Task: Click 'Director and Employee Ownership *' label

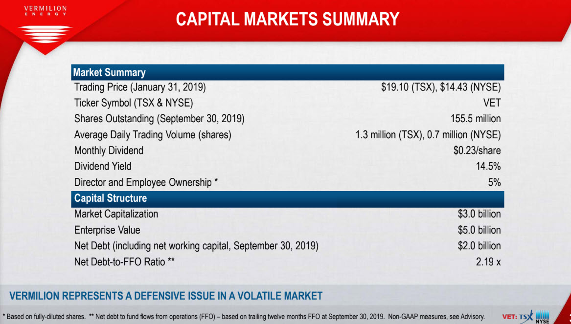Action: coord(146,183)
